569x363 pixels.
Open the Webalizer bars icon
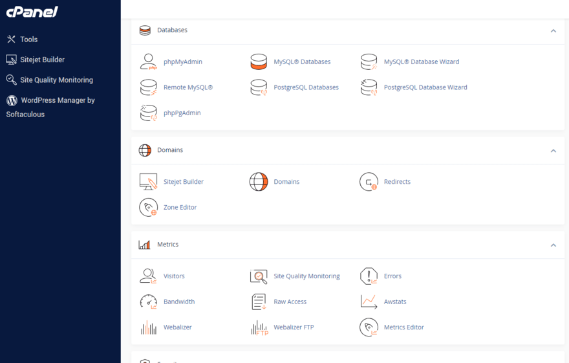[149, 327]
